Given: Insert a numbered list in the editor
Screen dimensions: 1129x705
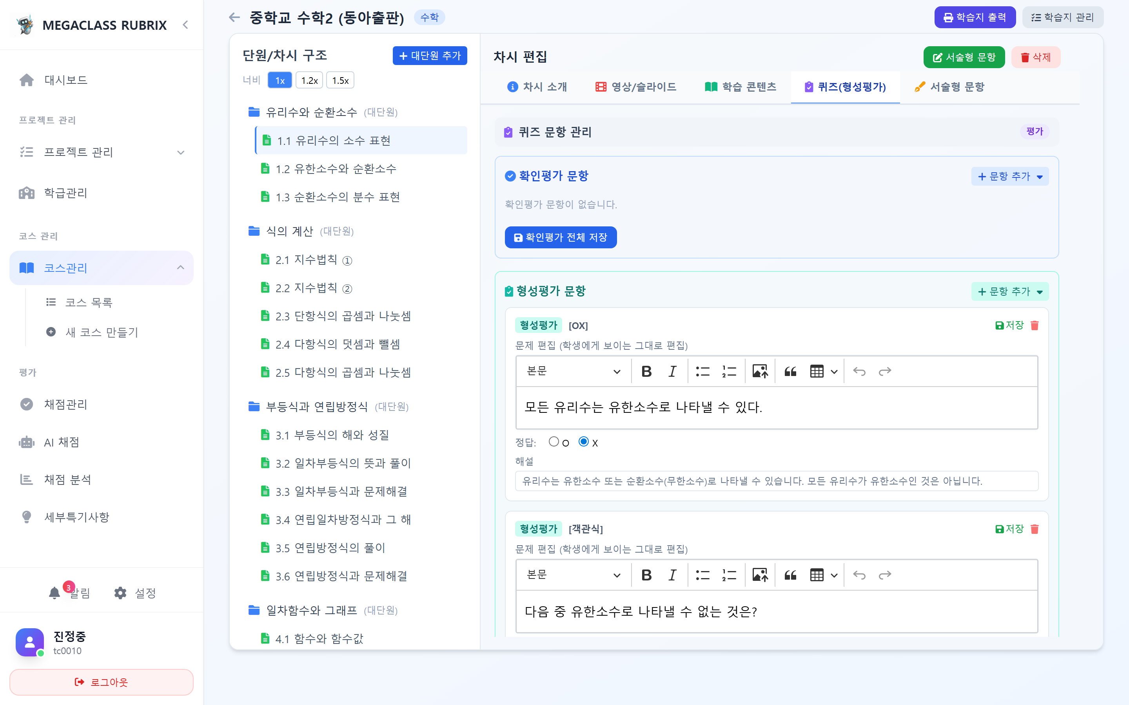Looking at the screenshot, I should click(x=728, y=371).
